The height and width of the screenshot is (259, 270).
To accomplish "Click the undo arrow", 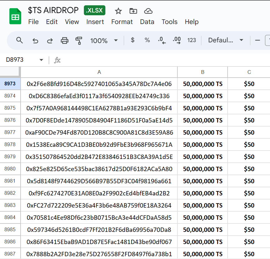I will [35, 41].
